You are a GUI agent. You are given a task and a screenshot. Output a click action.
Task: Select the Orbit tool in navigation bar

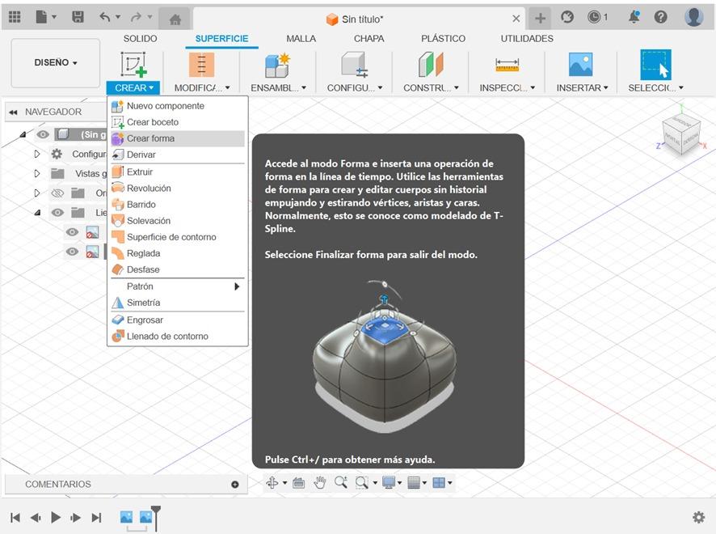click(272, 482)
